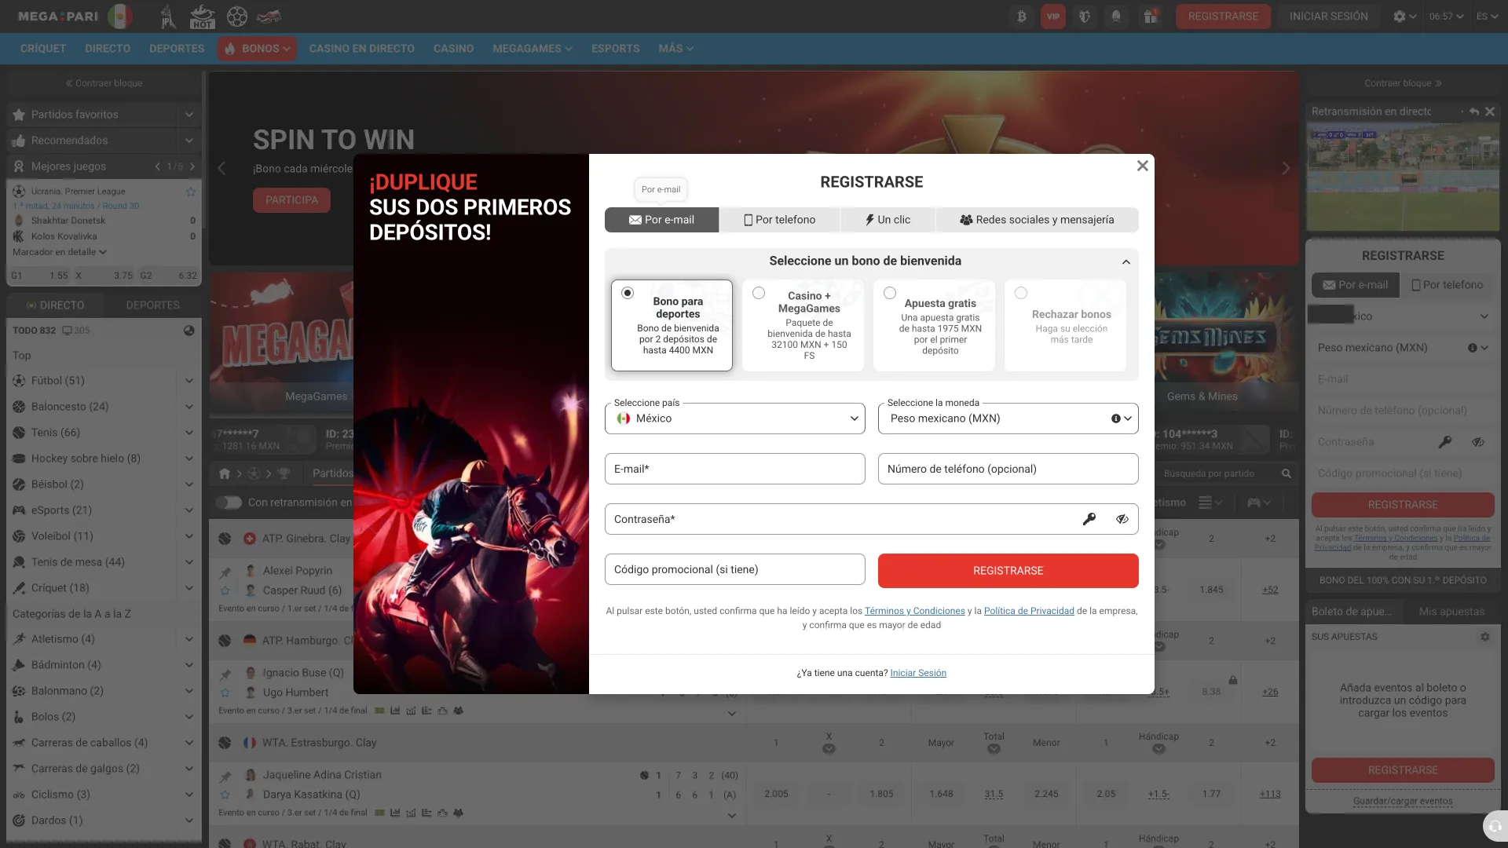Close the Retransmisión en directo panel

tap(1490, 111)
